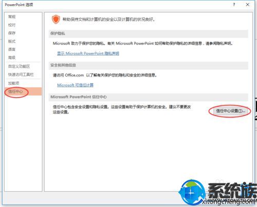Open help with the question mark icon
The height and width of the screenshot is (207, 257).
pos(234,5)
